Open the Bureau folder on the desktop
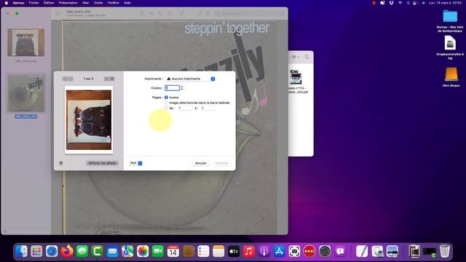466x262 pixels. pyautogui.click(x=450, y=16)
